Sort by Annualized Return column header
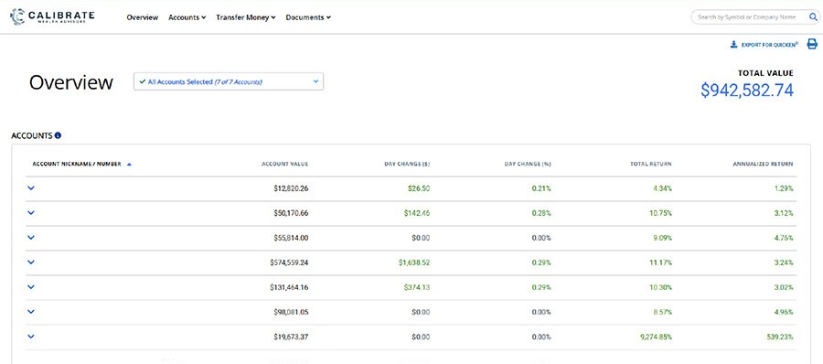823x364 pixels. [763, 165]
